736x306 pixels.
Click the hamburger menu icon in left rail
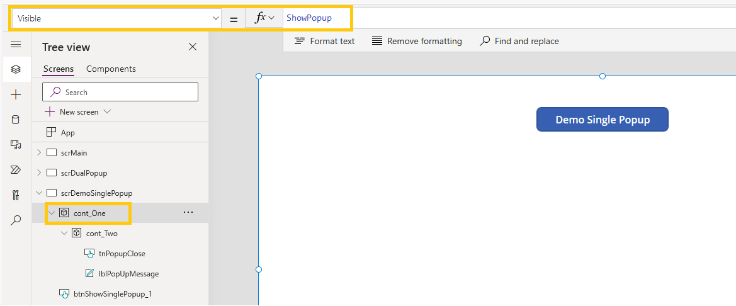[16, 45]
